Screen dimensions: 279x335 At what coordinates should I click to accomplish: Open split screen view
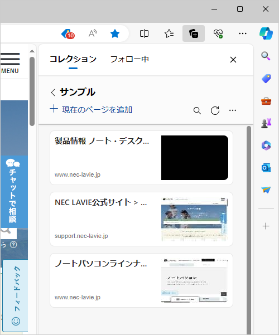[x=144, y=33]
